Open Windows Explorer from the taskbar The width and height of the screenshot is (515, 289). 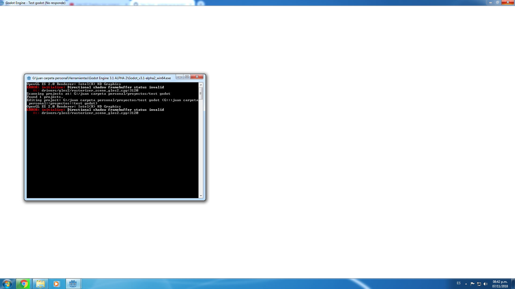[41, 284]
